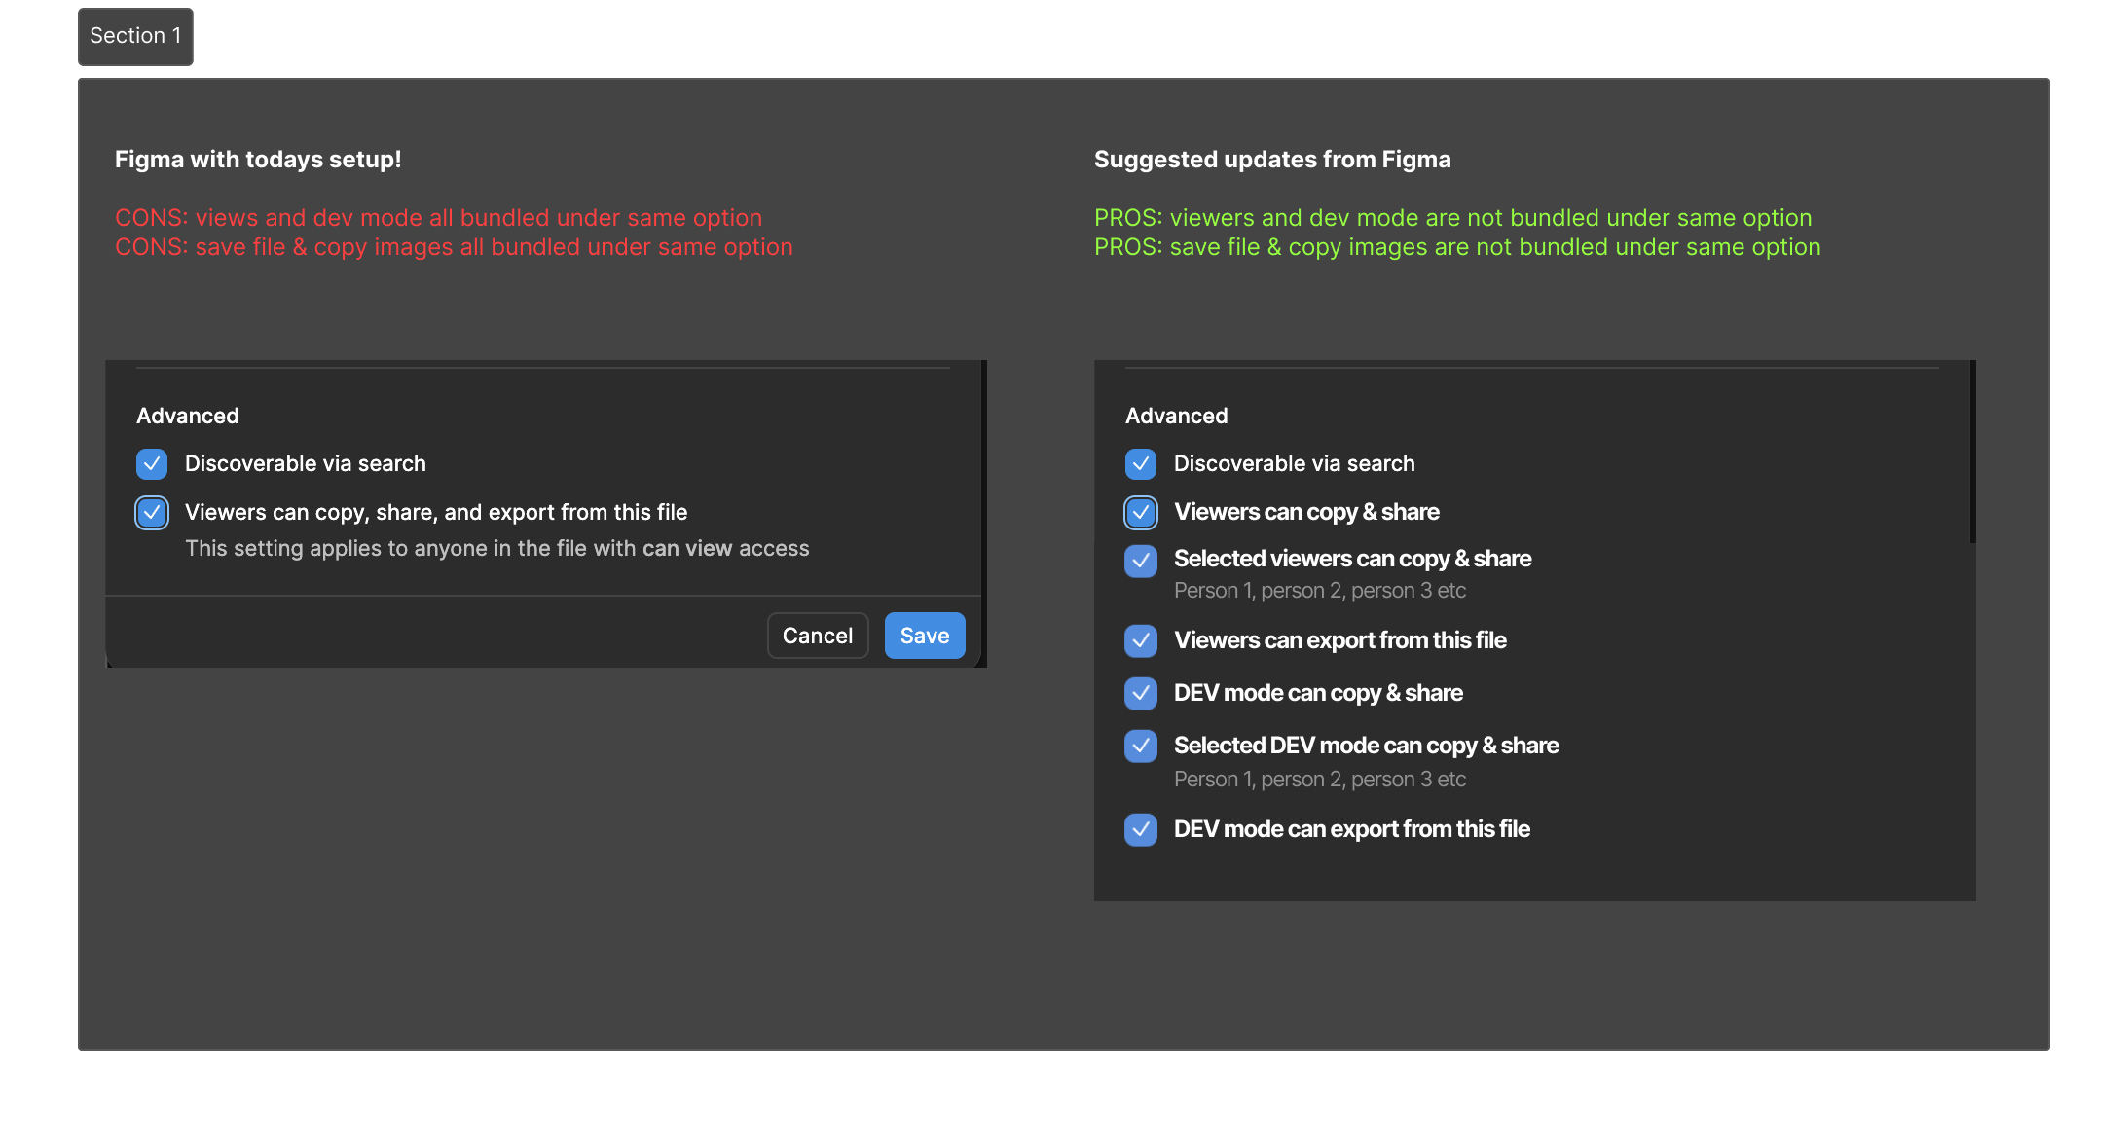The image size is (2128, 1129).
Task: Click green text 'PROS: save file & copy images'
Action: pyautogui.click(x=1457, y=247)
